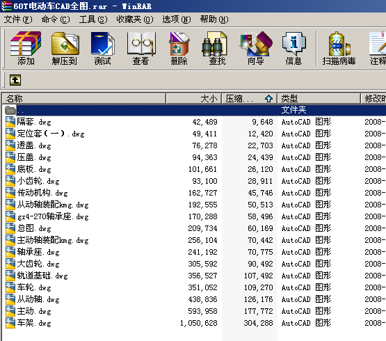The height and width of the screenshot is (341, 386).
Task: Open the 帮助(H) menu
Action: point(214,19)
